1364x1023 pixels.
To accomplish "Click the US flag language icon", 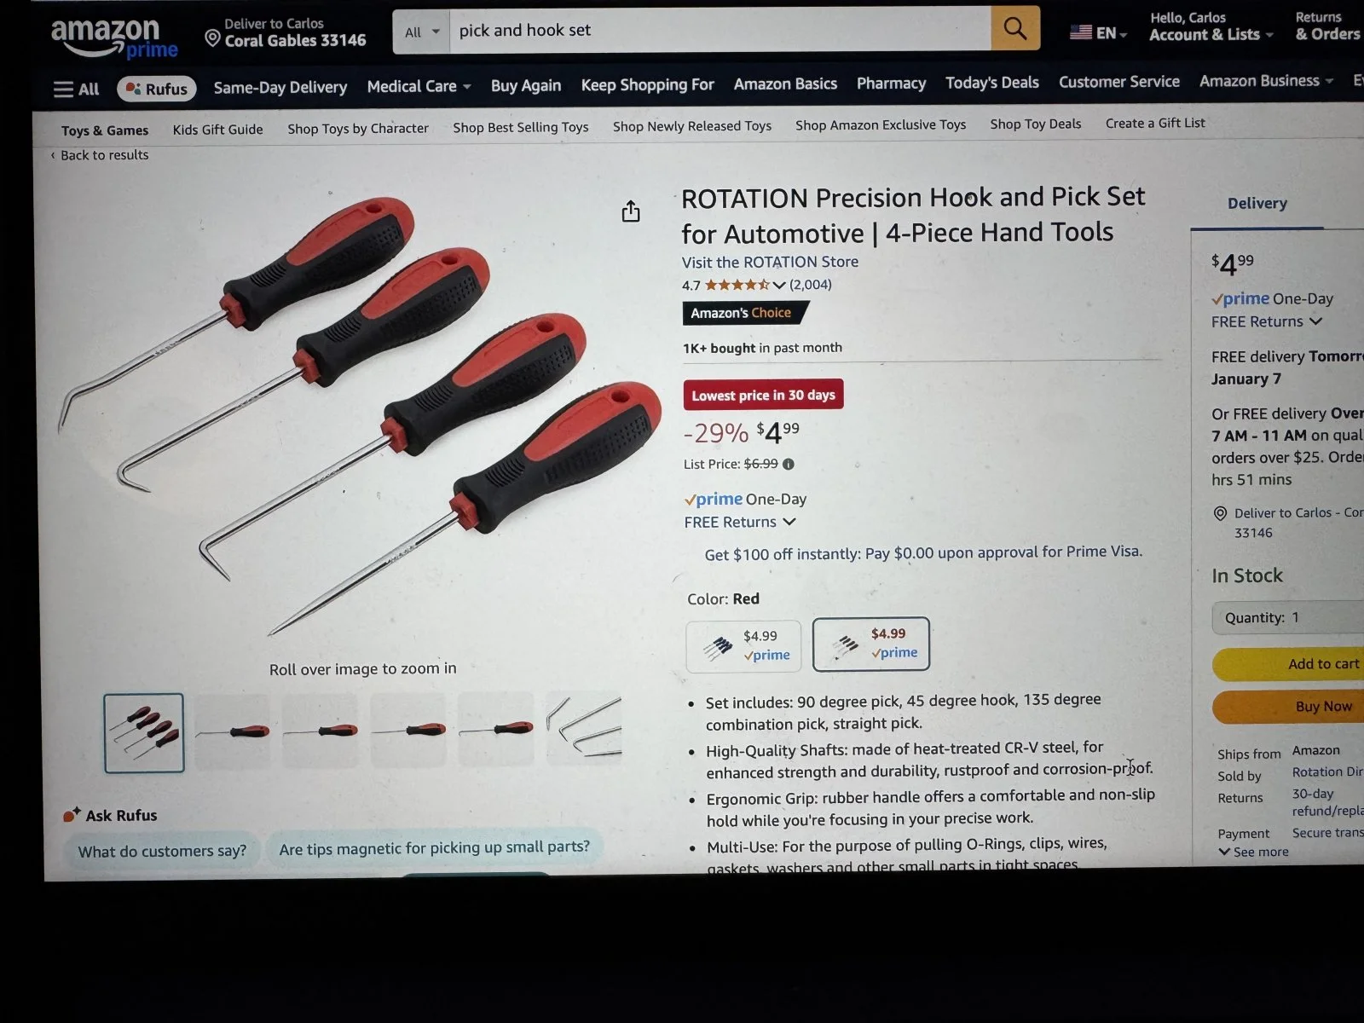I will tap(1081, 32).
